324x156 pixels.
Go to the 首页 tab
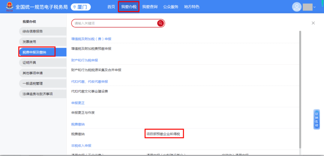[x=111, y=7]
